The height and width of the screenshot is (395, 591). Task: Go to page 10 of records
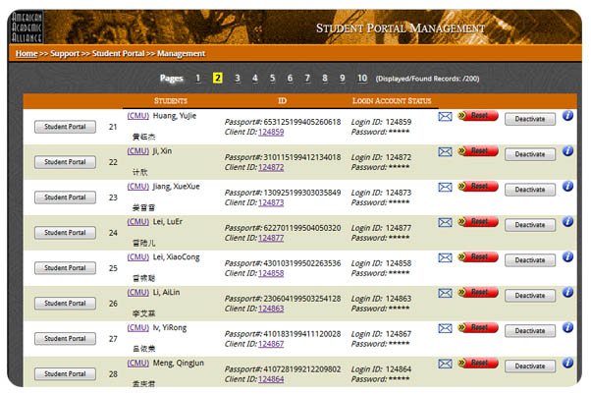pyautogui.click(x=362, y=78)
